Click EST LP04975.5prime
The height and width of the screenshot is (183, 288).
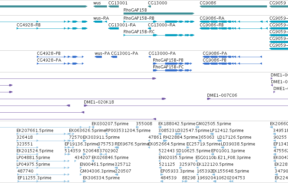pyautogui.click(x=33, y=164)
